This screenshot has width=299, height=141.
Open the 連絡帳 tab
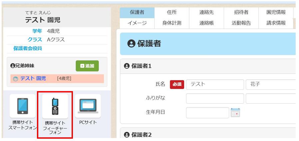(x=206, y=23)
